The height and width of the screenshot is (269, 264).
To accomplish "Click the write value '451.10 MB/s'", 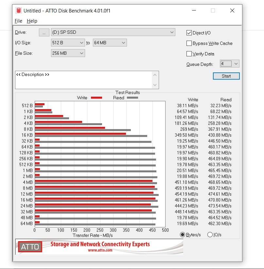I will [x=186, y=182].
